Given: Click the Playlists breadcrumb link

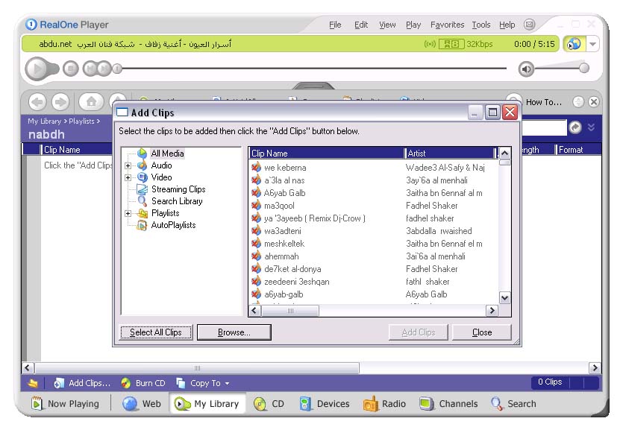Looking at the screenshot, I should click(81, 121).
